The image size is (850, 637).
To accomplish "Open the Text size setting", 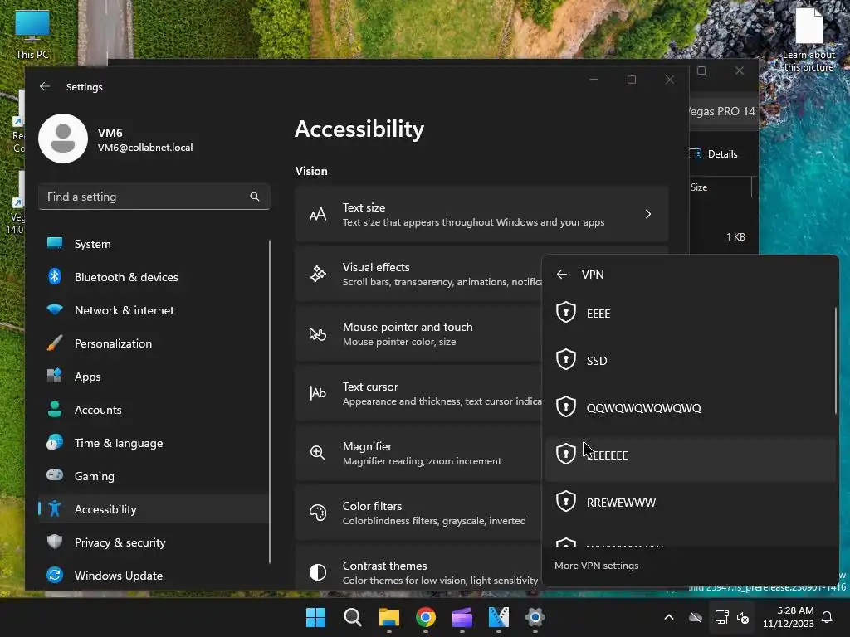I will (x=481, y=214).
